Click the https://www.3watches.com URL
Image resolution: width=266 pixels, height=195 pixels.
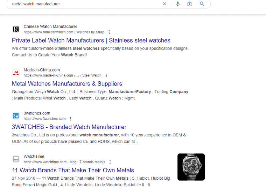point(44,119)
